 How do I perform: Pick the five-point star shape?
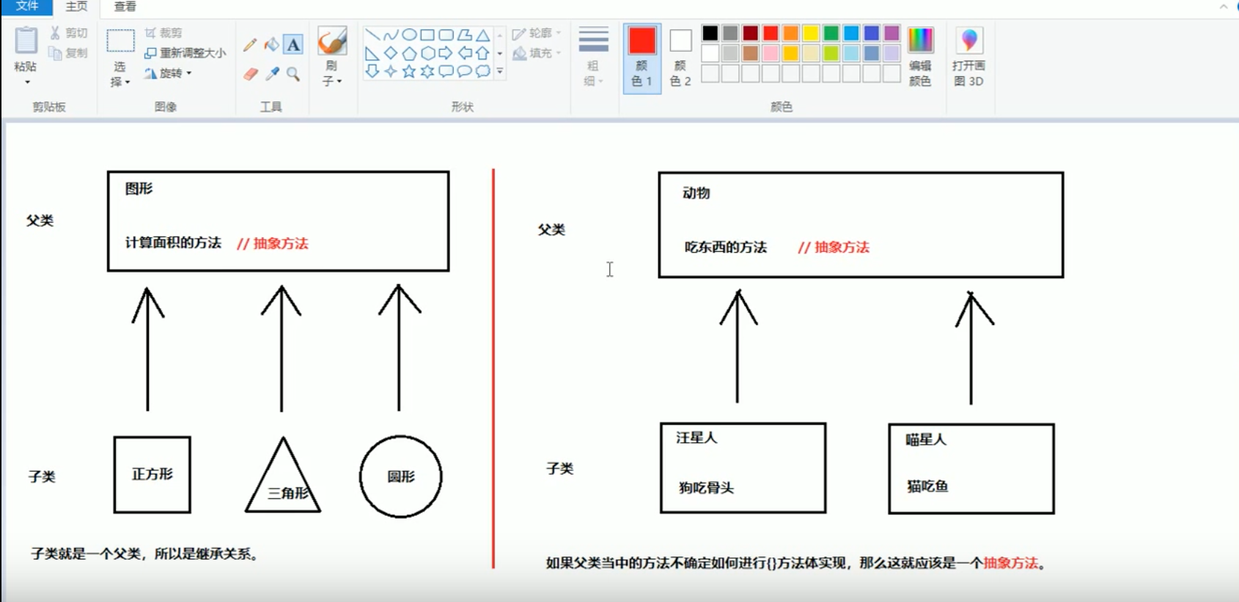click(409, 71)
